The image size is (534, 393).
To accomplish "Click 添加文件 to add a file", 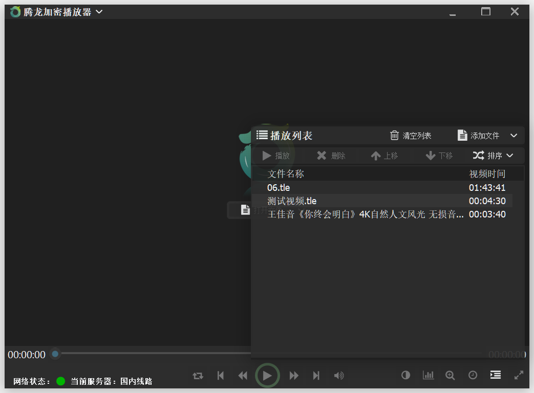I will pos(478,136).
